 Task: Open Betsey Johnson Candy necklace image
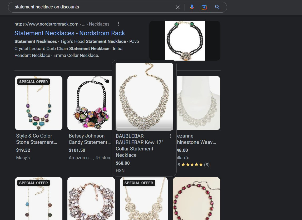[x=90, y=103]
